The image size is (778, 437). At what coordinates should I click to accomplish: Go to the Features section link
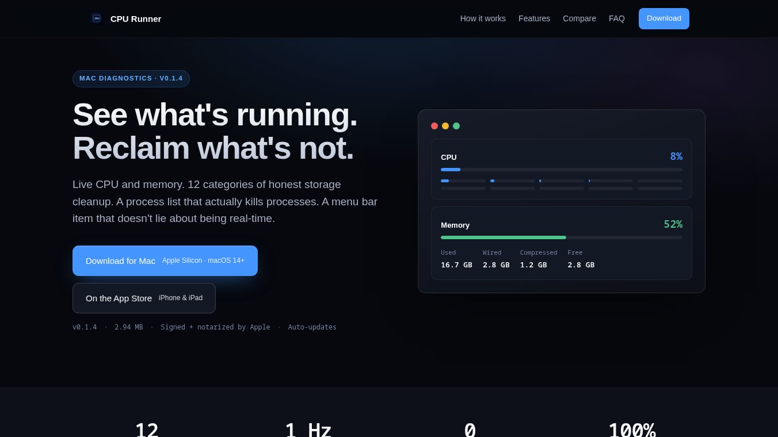[534, 18]
